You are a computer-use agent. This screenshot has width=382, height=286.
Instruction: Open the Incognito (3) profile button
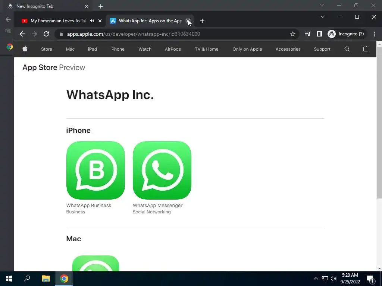pos(346,34)
